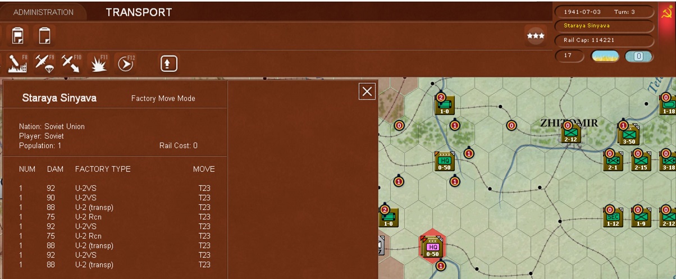The height and width of the screenshot is (279, 676).
Task: Click the ZHITOMIR city name on map
Action: point(569,122)
